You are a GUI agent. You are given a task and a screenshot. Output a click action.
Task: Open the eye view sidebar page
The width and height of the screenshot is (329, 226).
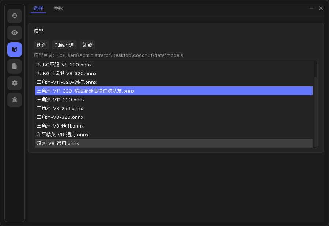coord(15,33)
